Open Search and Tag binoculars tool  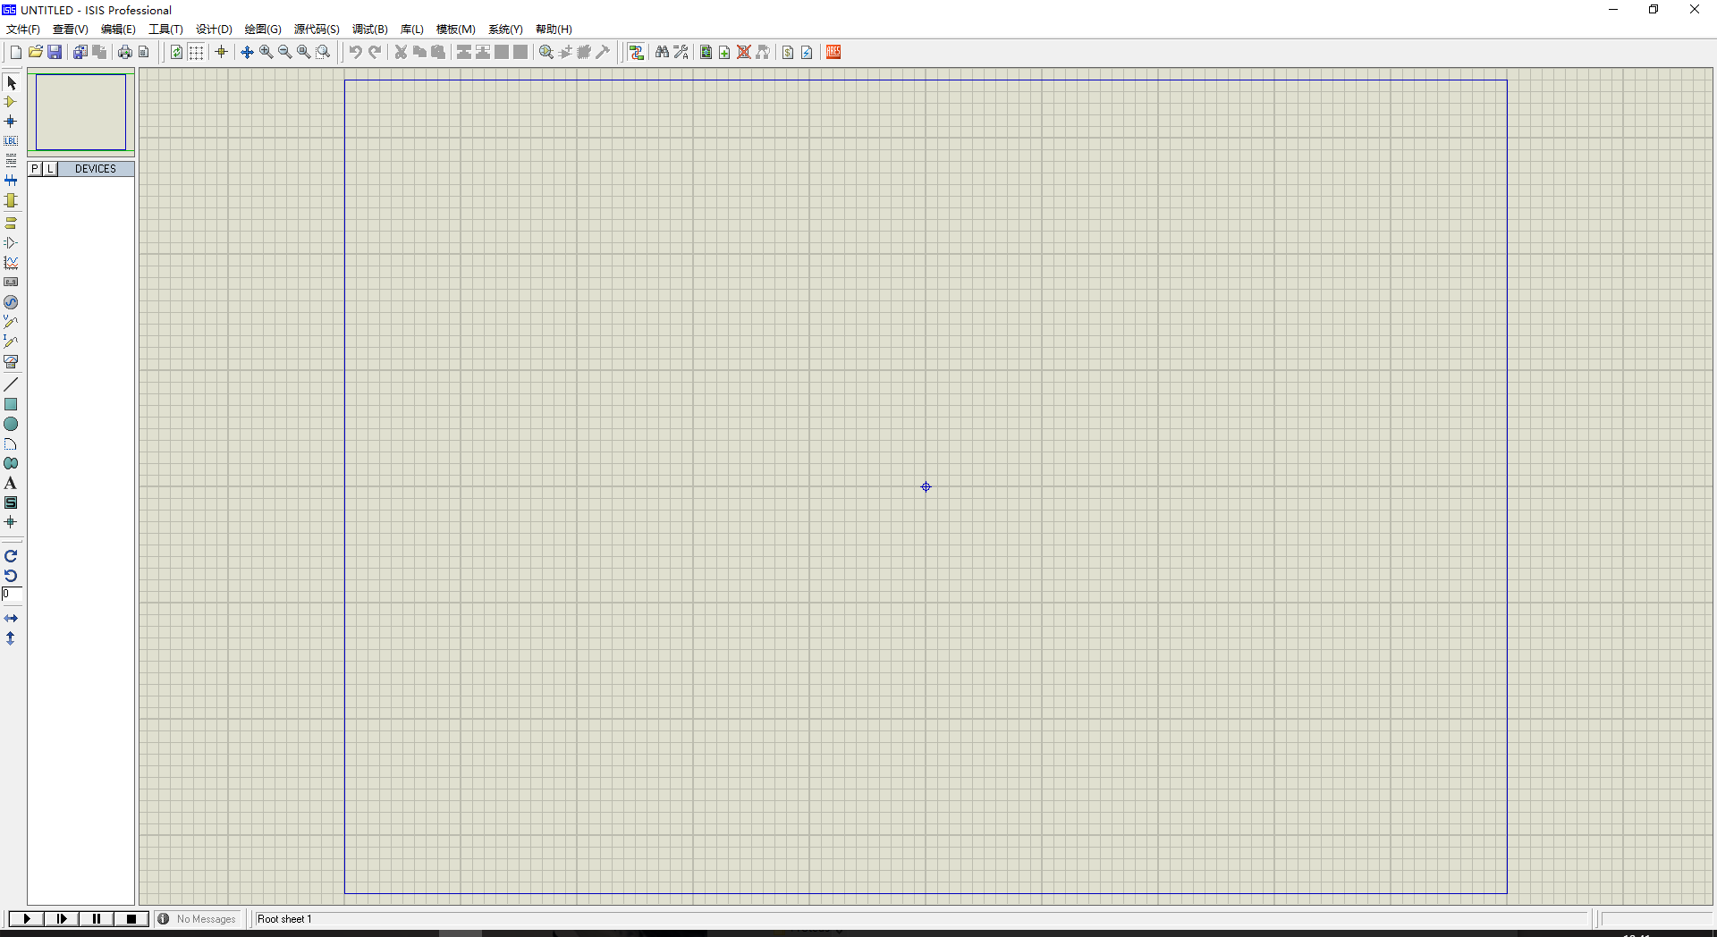click(662, 52)
